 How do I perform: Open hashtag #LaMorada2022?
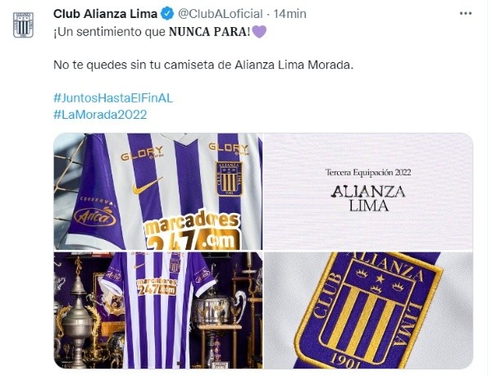100,115
